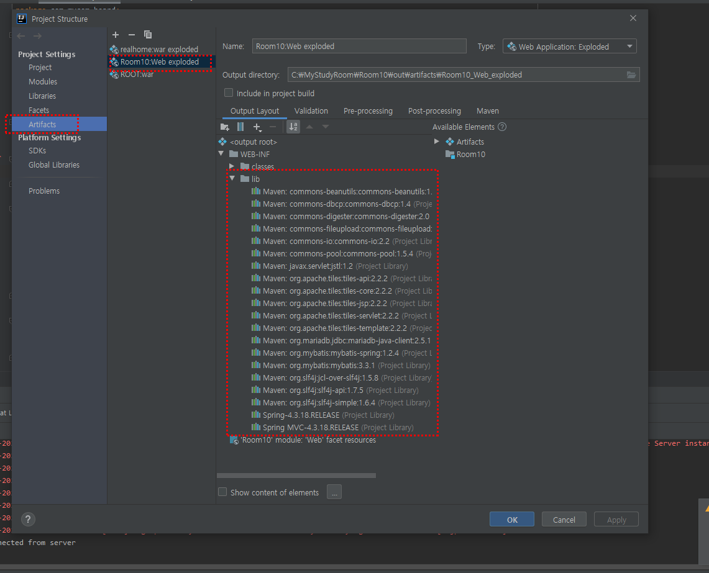Switch to Output Layout tab
This screenshot has width=709, height=573.
tap(255, 111)
